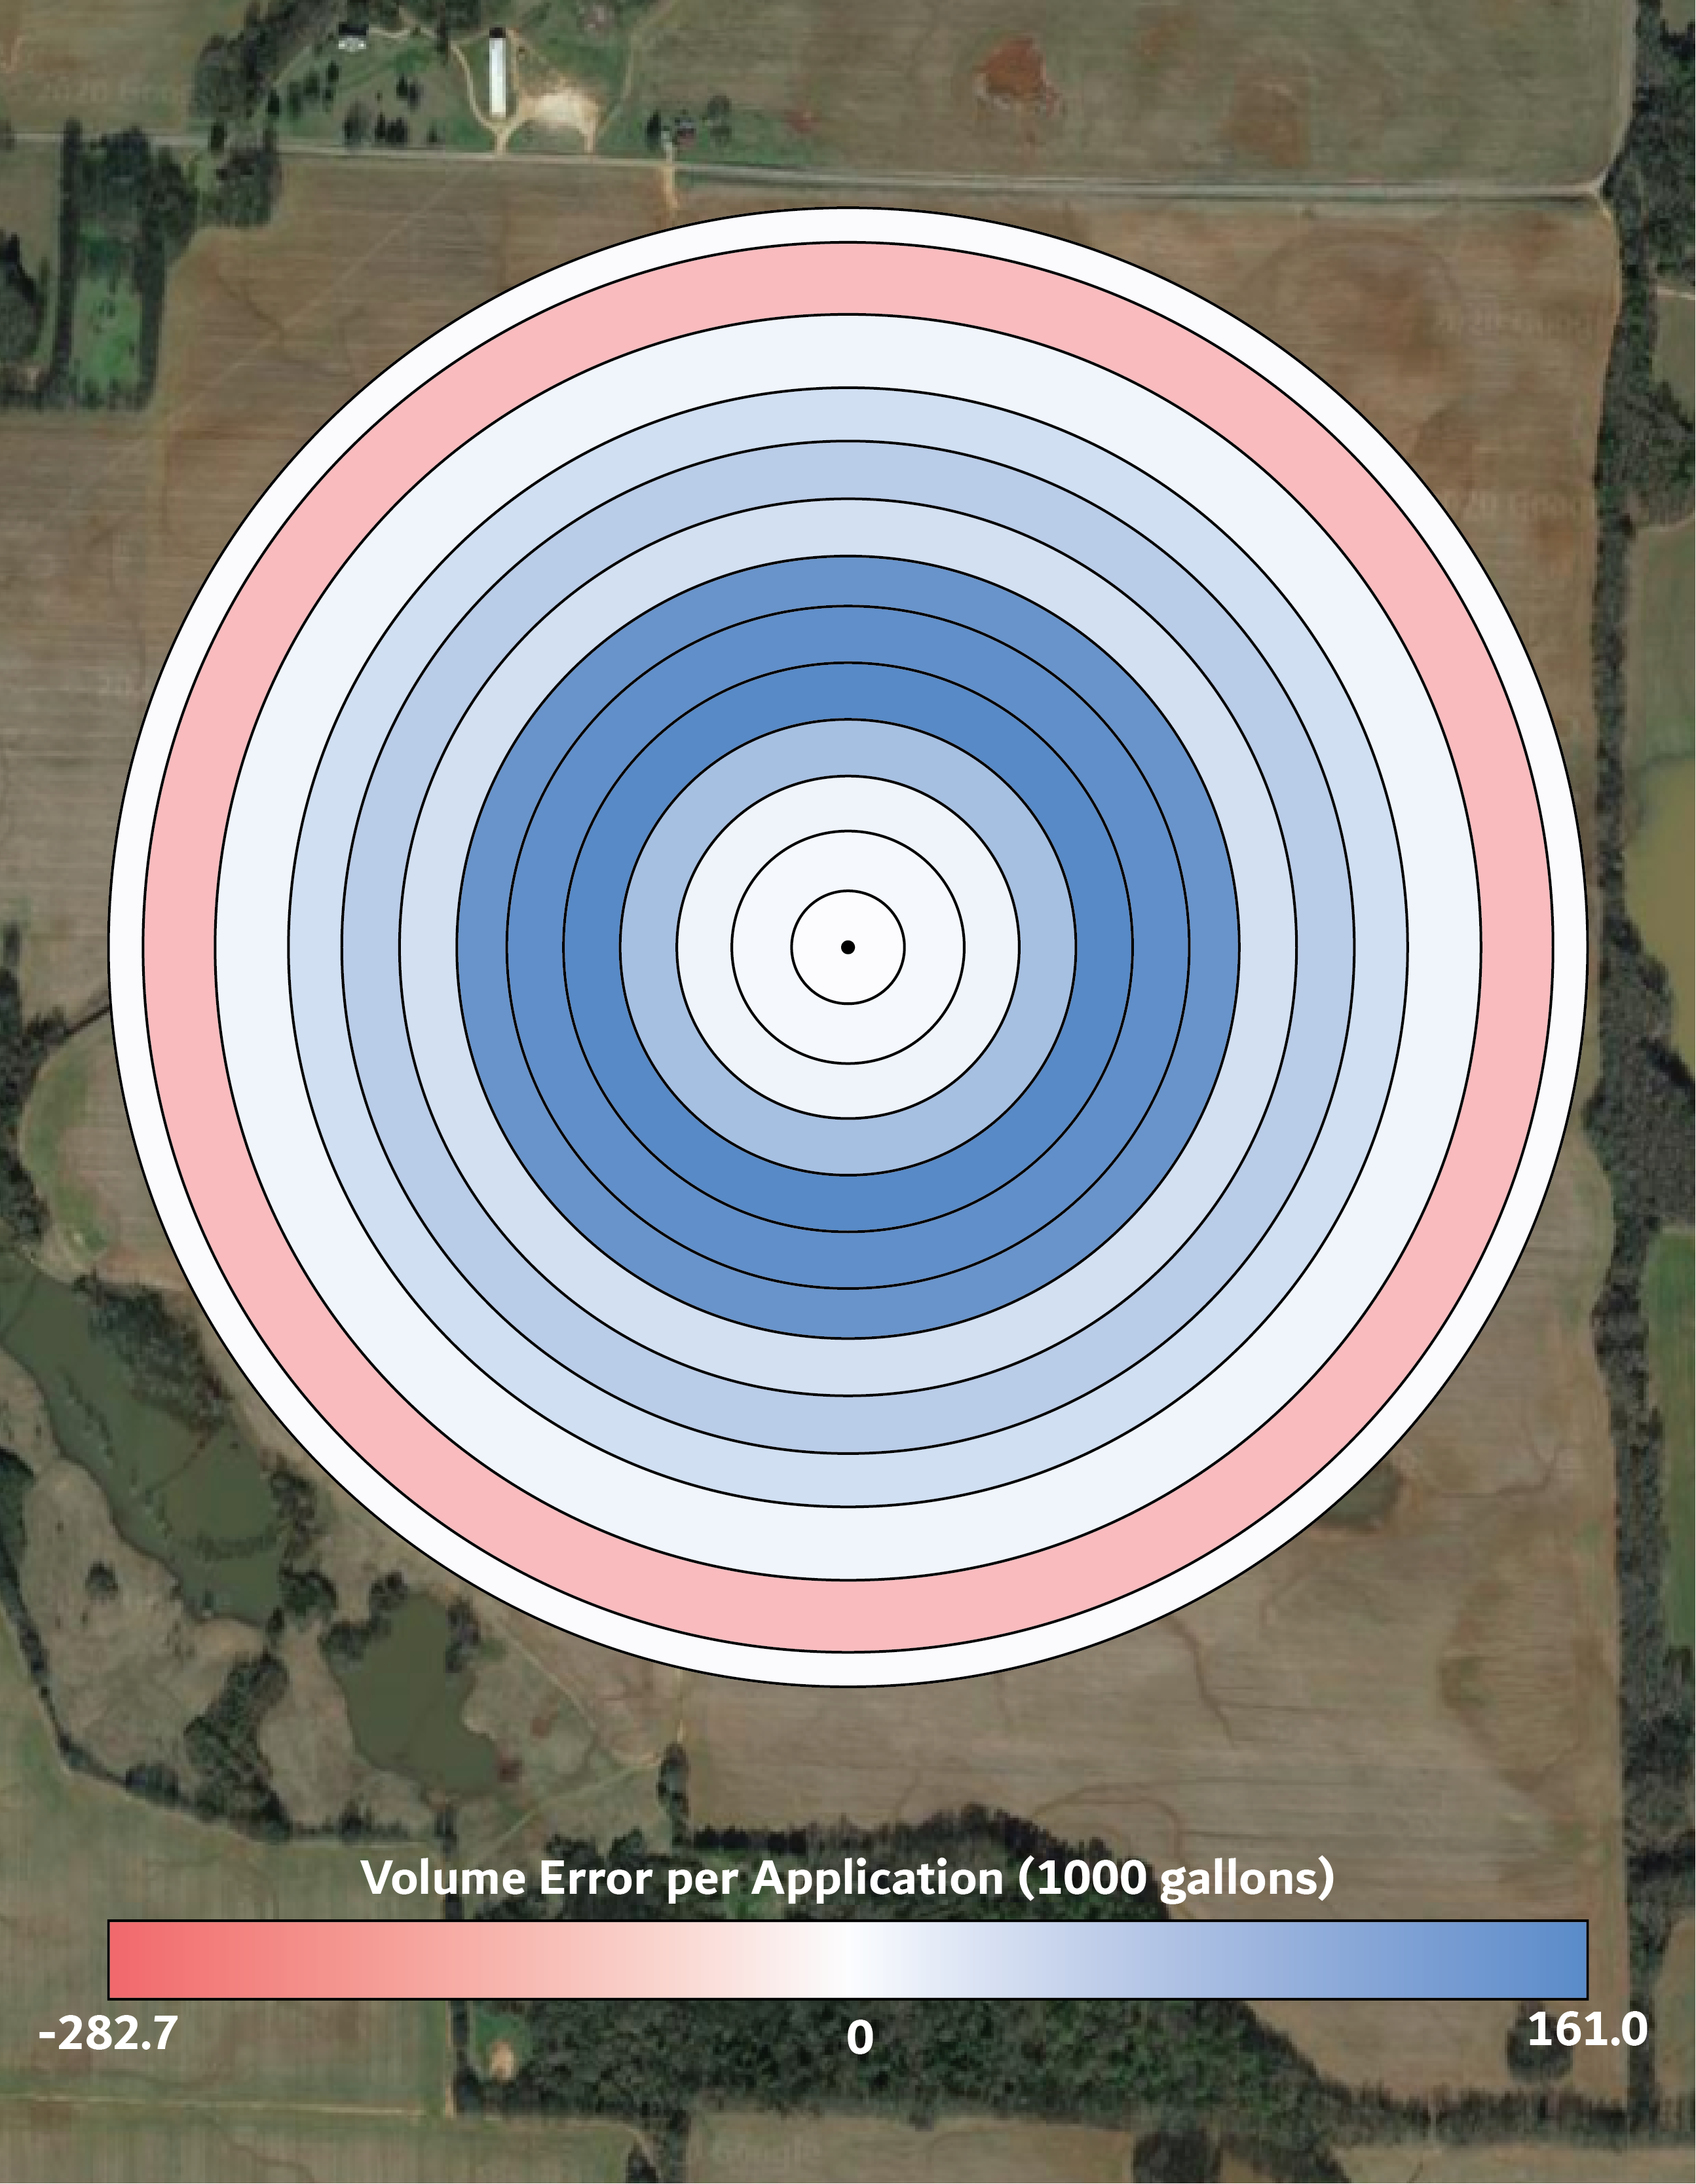Select the pink ring near the outer edge

click(848, 279)
